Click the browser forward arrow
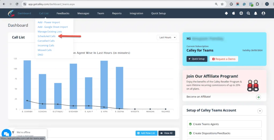 click(x=10, y=4)
